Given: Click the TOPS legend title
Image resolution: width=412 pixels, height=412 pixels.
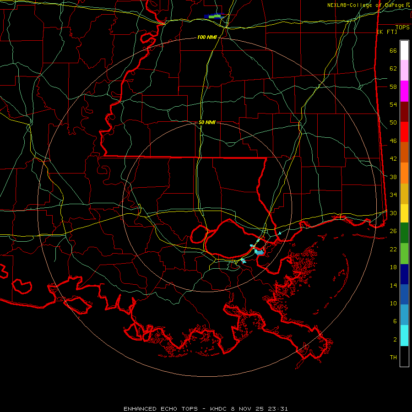Looking at the screenshot, I should click(x=402, y=27).
